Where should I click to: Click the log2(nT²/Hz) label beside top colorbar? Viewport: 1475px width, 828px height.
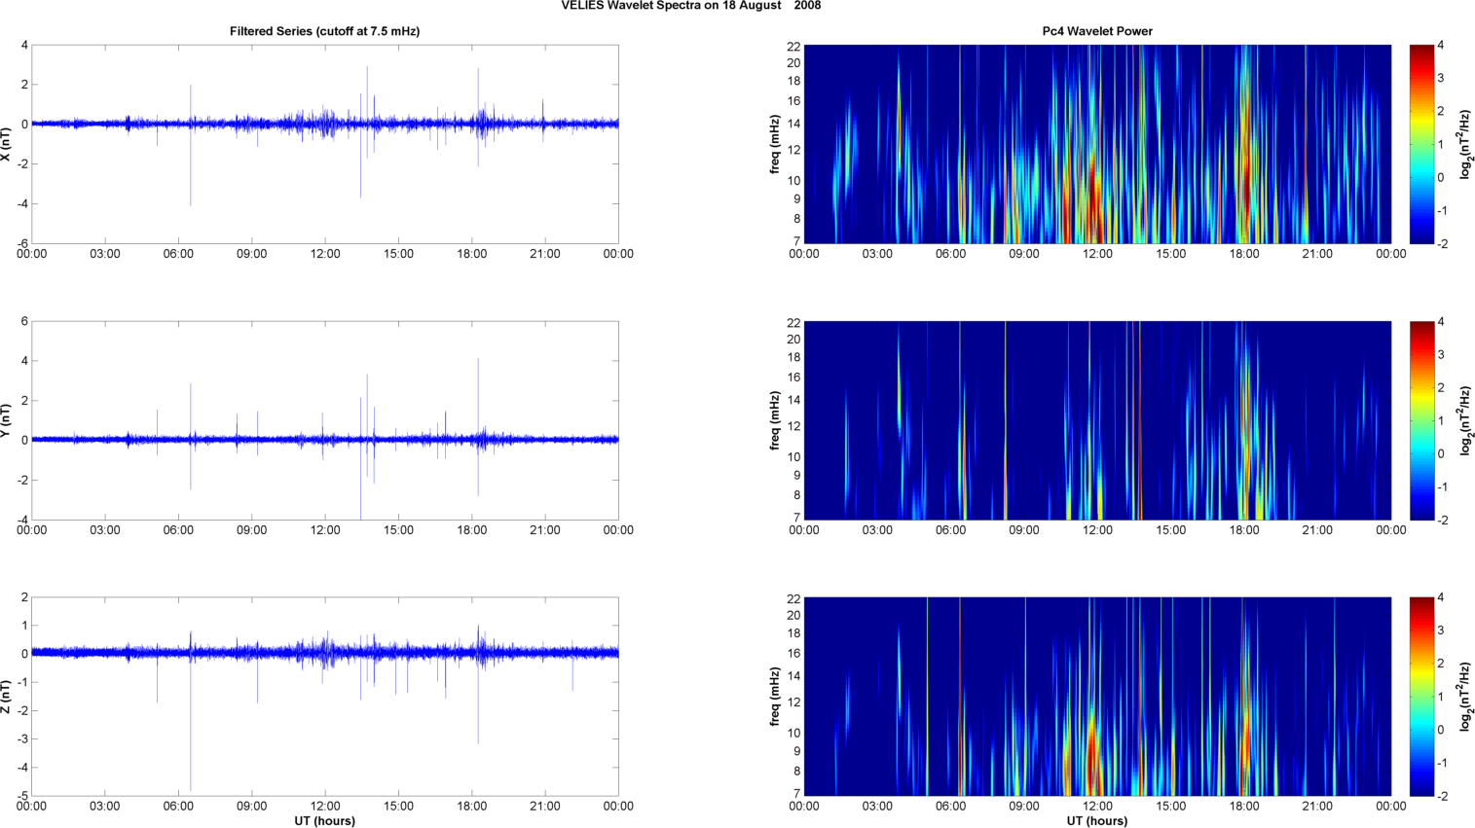(1466, 144)
